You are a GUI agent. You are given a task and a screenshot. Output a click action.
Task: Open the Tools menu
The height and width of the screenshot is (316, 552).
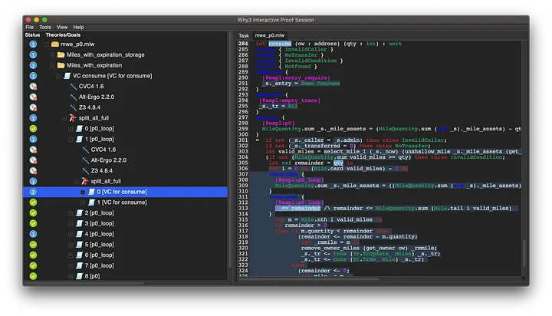[x=45, y=27]
